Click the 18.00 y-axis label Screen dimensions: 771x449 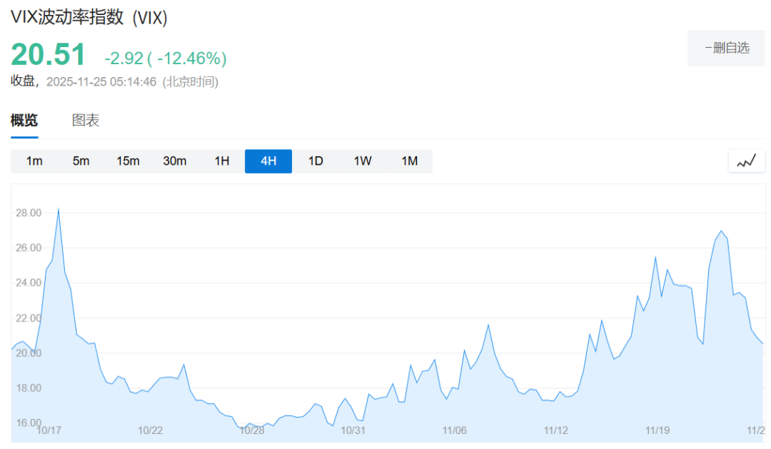pyautogui.click(x=29, y=388)
